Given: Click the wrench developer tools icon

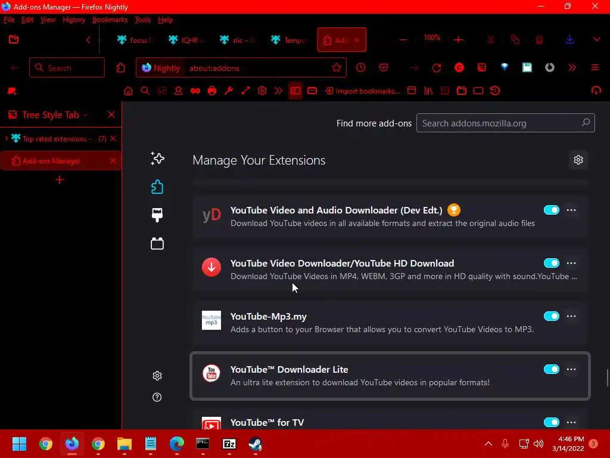Looking at the screenshot, I should (x=229, y=91).
